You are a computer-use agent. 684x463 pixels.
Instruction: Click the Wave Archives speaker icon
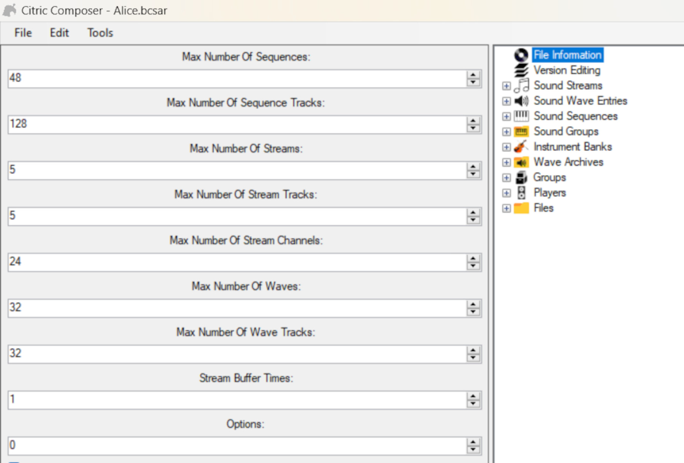521,162
